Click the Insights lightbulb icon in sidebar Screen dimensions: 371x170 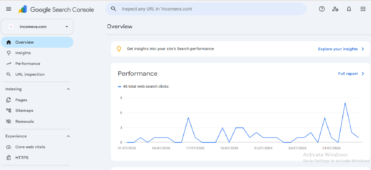[x=9, y=53]
